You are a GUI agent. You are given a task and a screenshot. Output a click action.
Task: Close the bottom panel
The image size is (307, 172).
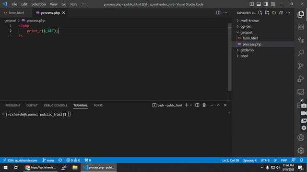[225, 105]
